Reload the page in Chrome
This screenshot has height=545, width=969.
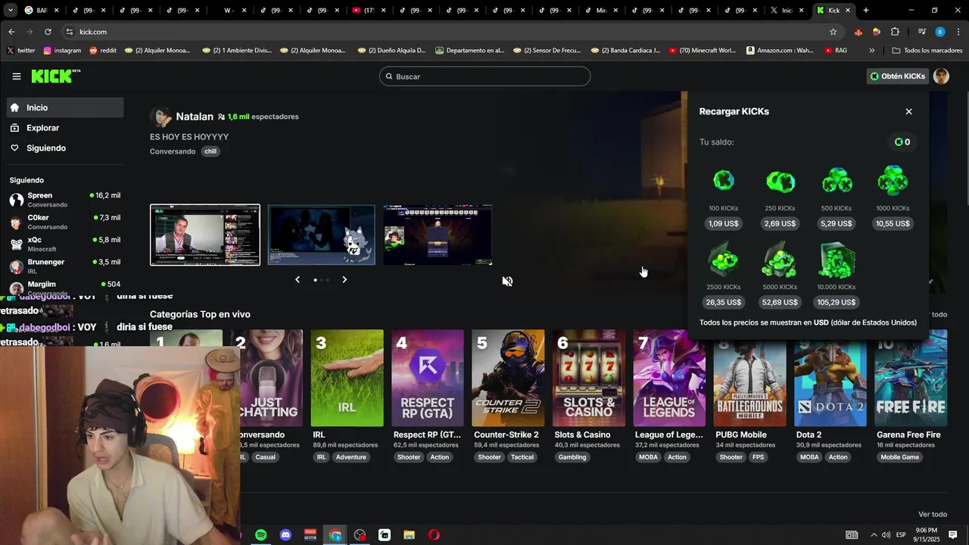point(48,32)
